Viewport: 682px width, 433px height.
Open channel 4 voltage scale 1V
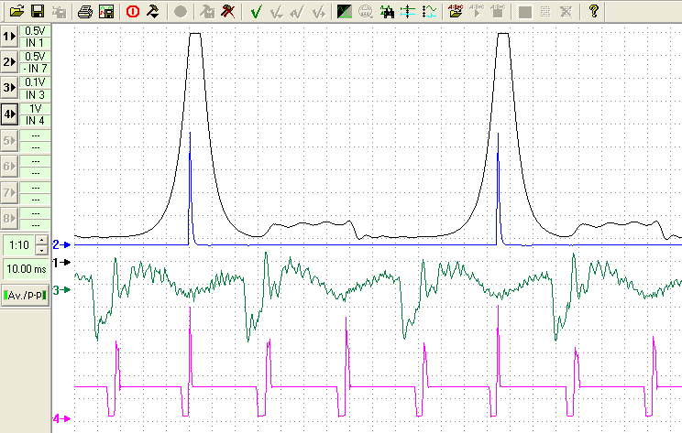(35, 109)
